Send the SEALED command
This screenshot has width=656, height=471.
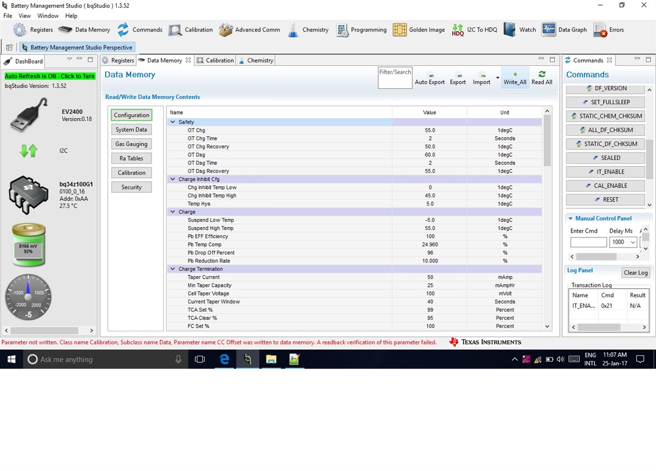[605, 158]
